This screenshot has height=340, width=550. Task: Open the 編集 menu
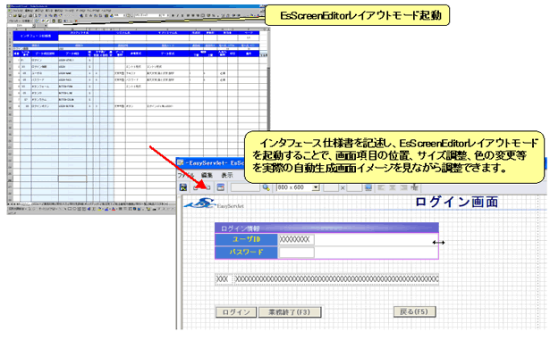click(x=207, y=175)
